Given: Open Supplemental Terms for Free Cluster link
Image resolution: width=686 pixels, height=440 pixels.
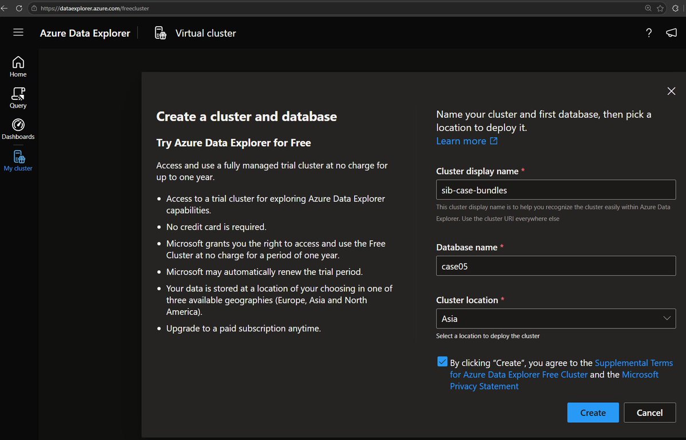Looking at the screenshot, I should [561, 369].
